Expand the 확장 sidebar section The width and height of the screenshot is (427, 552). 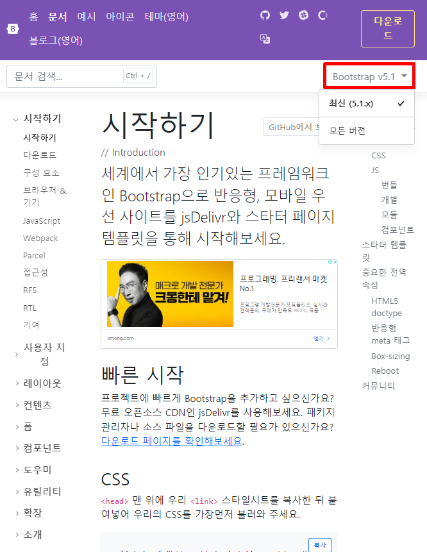coord(28,513)
